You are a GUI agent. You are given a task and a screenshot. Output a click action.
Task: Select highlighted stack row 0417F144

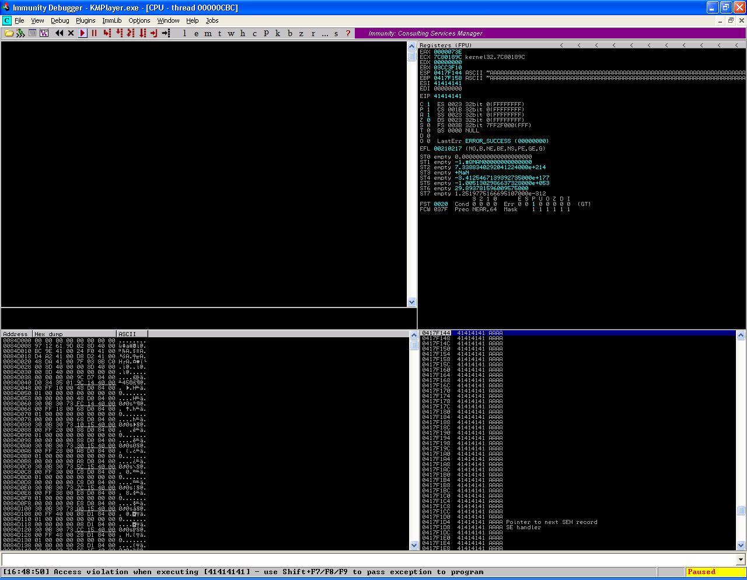coord(578,333)
